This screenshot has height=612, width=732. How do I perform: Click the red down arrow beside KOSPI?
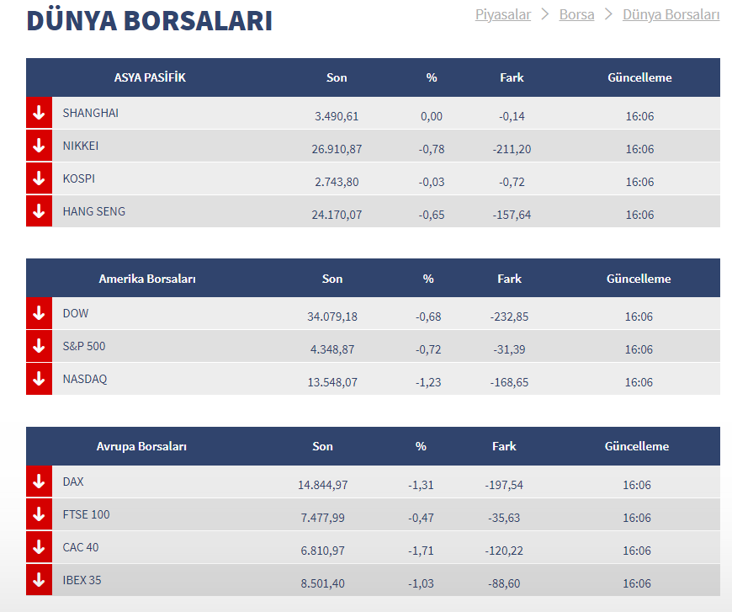[x=40, y=178]
